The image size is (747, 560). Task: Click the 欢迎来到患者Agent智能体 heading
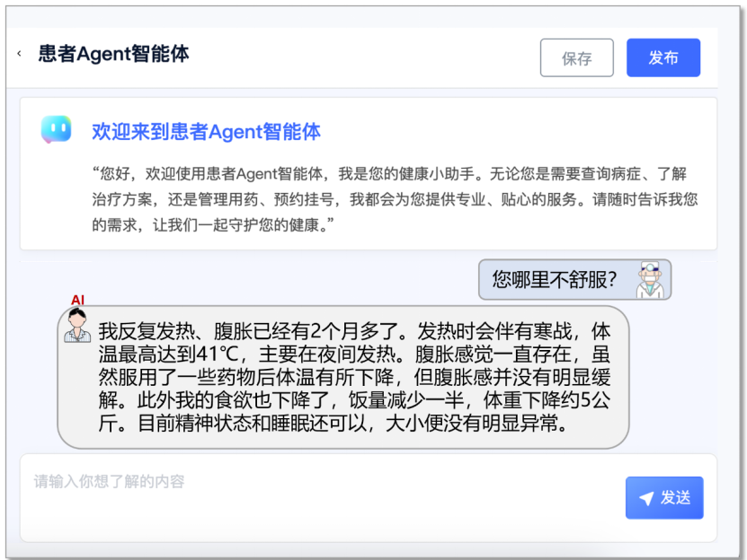coord(206,132)
